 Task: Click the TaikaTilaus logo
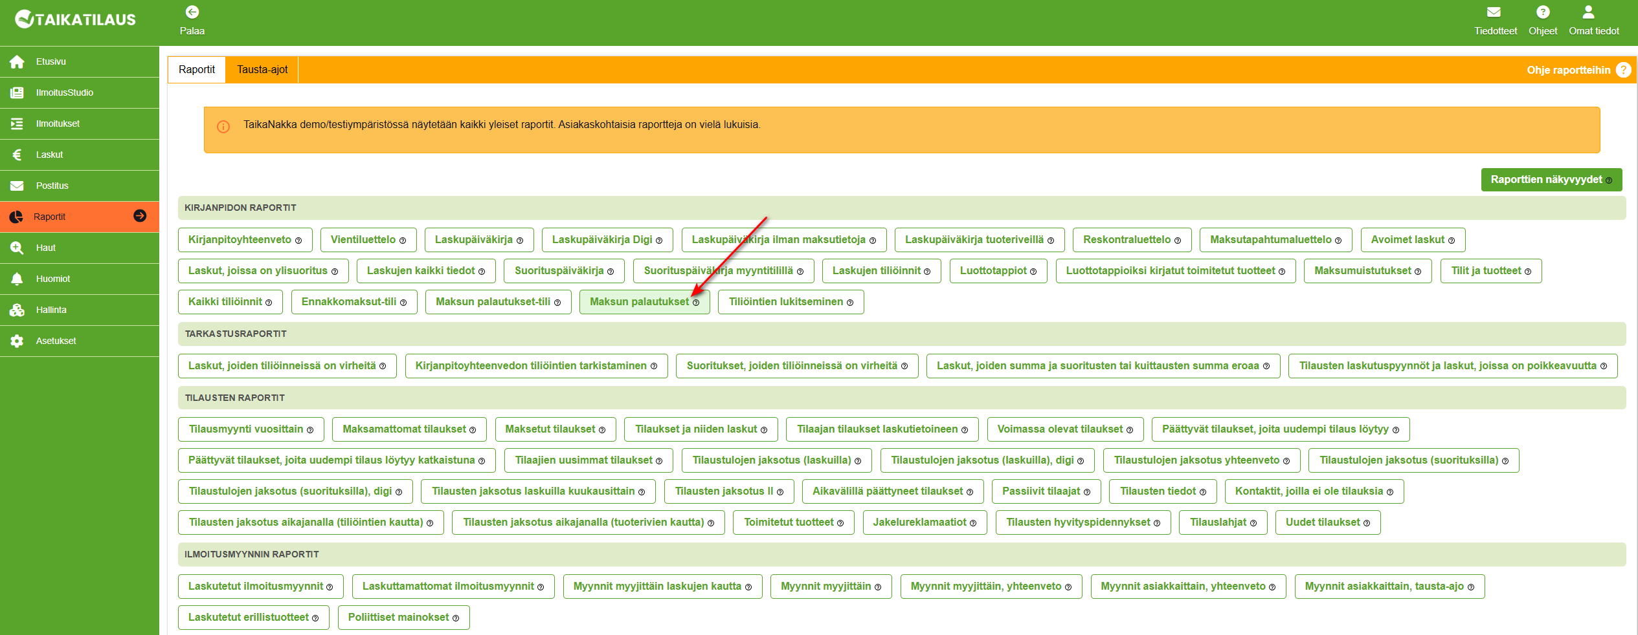point(76,19)
